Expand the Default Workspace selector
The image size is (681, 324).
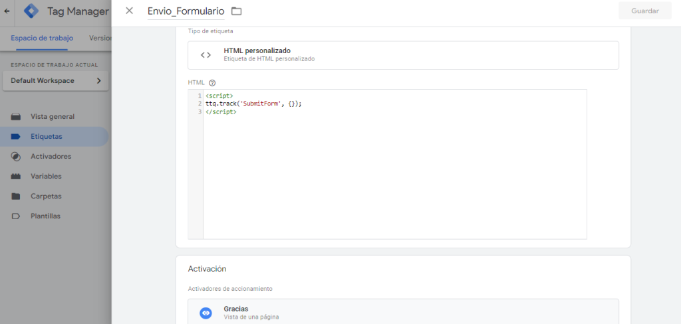(56, 81)
